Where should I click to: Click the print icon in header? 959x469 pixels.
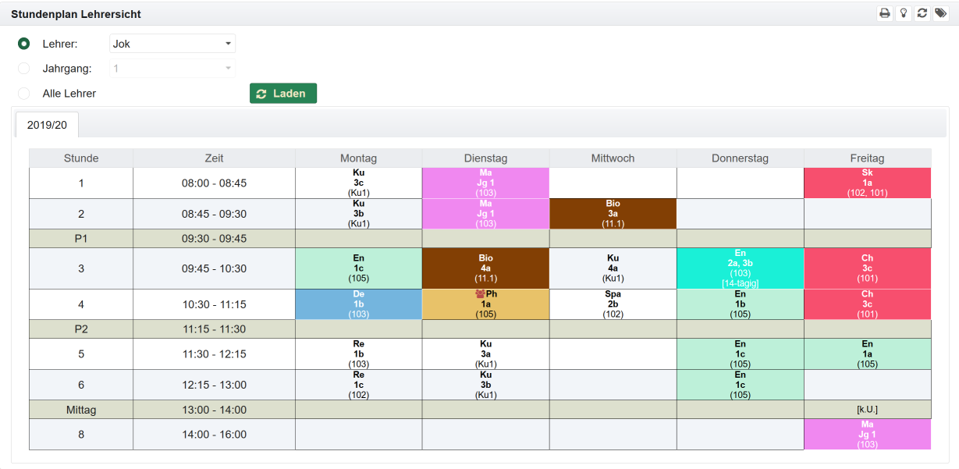[x=884, y=13]
